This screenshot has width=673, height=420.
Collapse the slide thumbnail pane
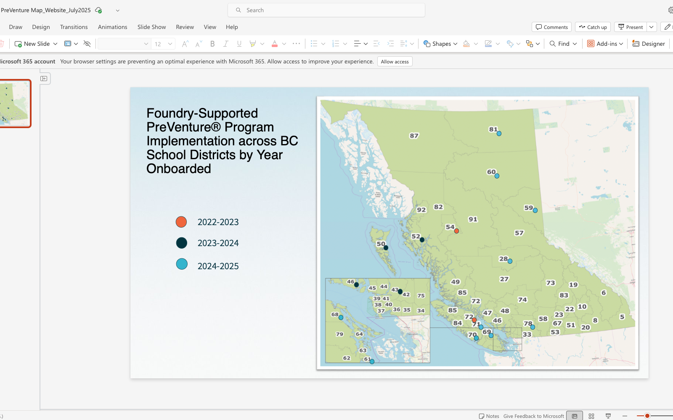pos(44,79)
